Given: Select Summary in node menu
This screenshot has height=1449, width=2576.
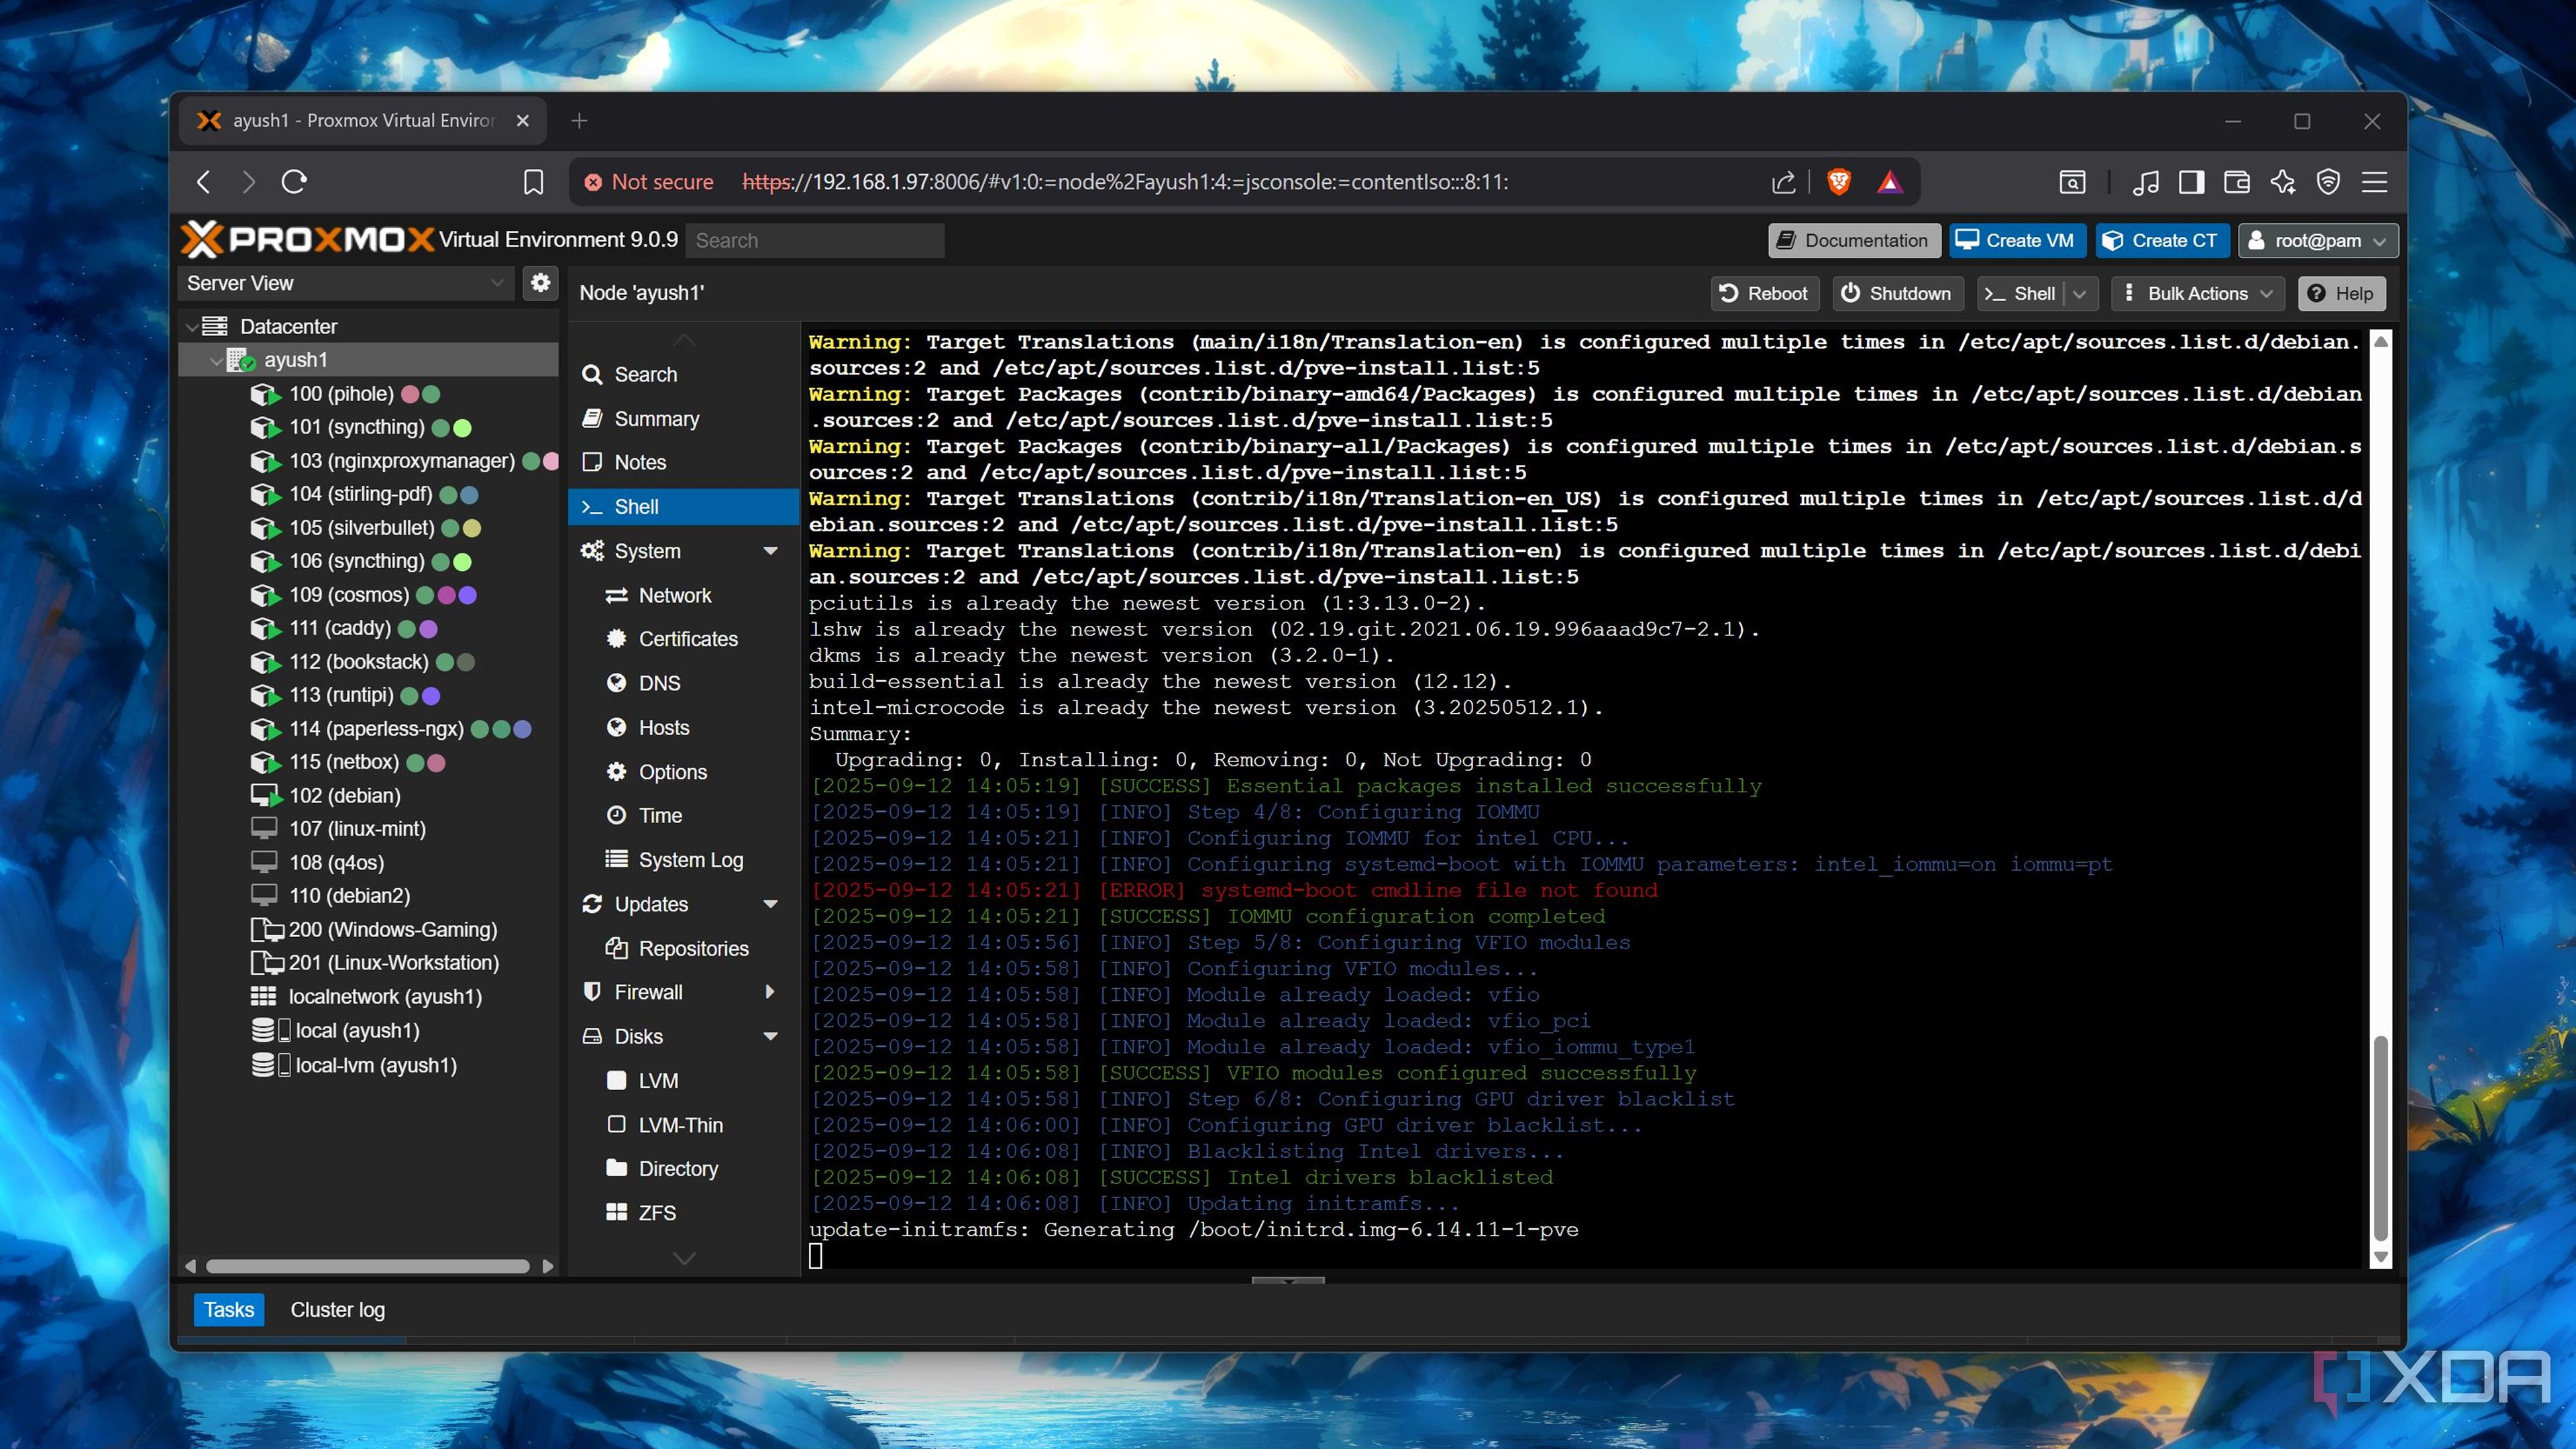Looking at the screenshot, I should (x=656, y=419).
